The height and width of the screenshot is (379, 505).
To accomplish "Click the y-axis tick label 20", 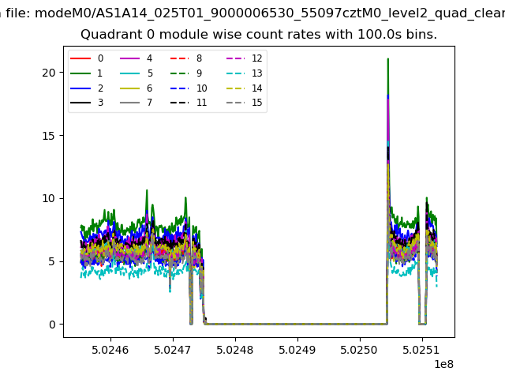I will click(50, 73).
